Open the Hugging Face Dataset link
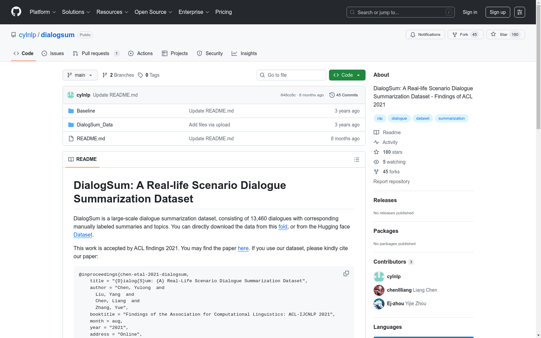This screenshot has width=541, height=338. coord(83,235)
